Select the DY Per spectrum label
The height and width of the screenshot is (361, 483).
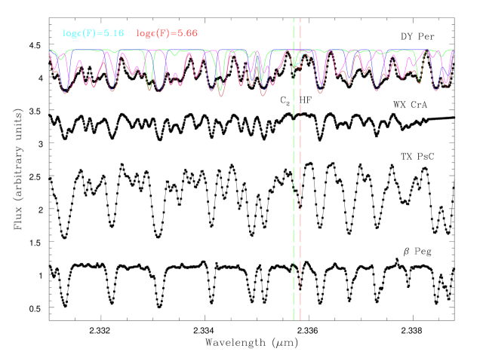point(417,37)
